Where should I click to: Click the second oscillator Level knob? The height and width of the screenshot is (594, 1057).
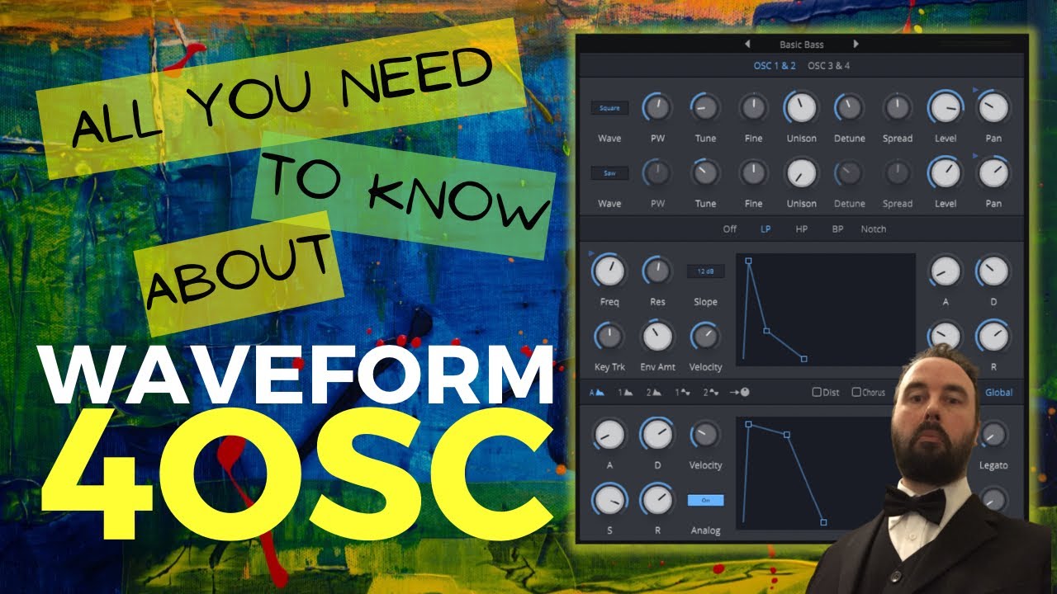coord(946,172)
